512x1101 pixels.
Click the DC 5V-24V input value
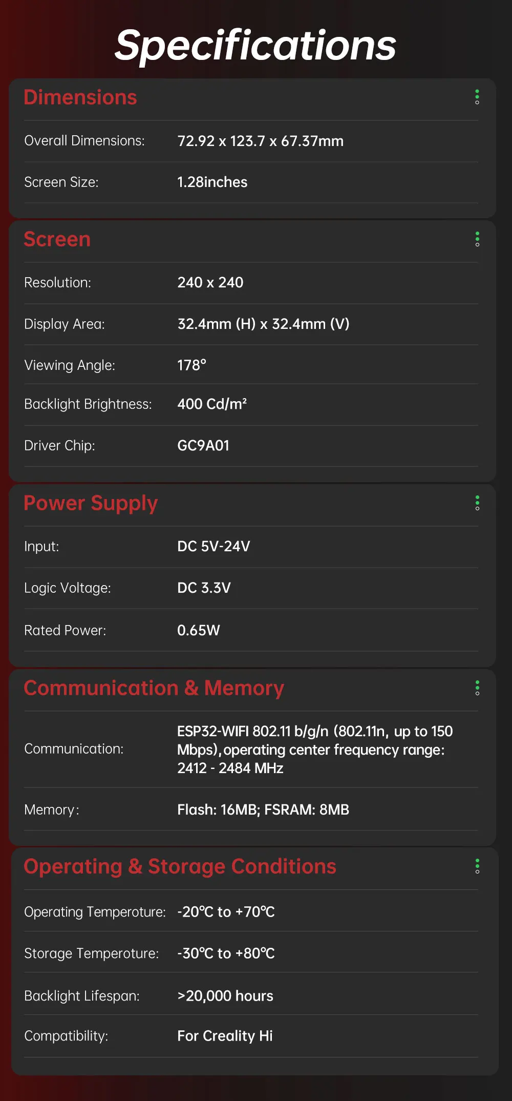214,546
